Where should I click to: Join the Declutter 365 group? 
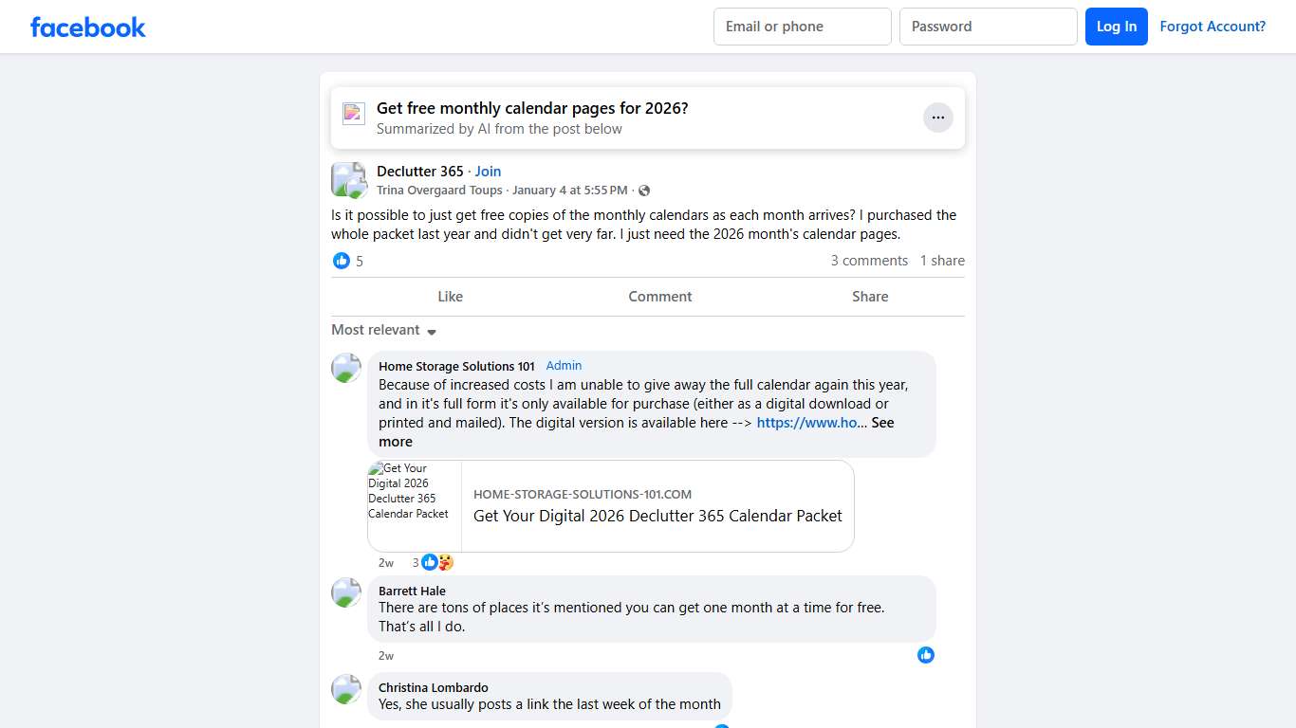(488, 172)
